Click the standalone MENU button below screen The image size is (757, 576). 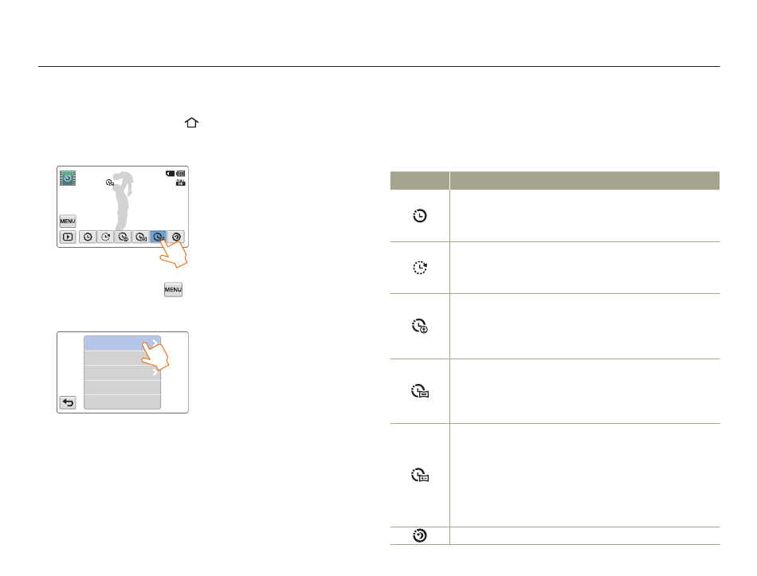(x=173, y=290)
